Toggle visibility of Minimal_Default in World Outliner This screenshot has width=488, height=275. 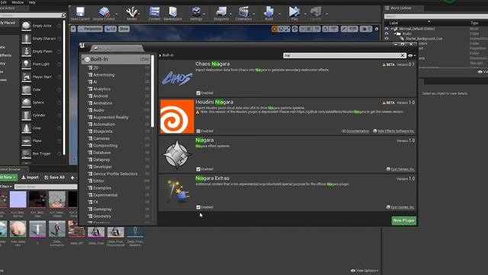(387, 29)
